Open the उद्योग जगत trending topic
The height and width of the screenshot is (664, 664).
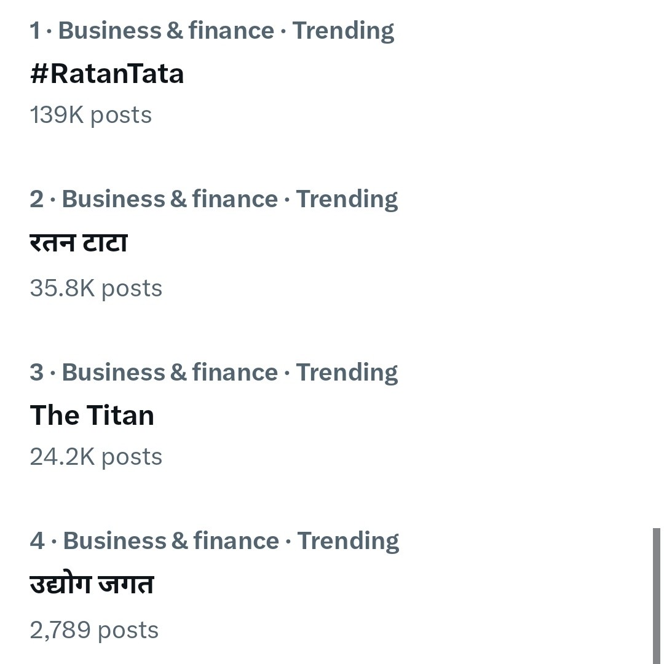[x=92, y=584]
